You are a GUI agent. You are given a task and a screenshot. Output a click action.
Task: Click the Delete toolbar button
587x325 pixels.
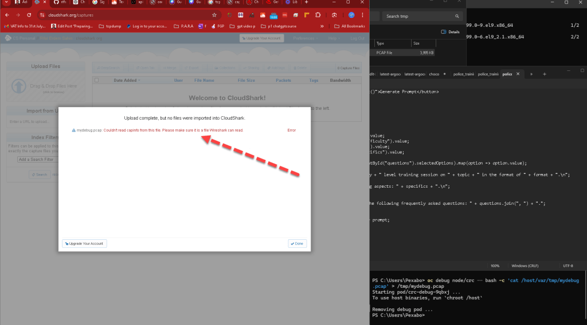pos(300,68)
